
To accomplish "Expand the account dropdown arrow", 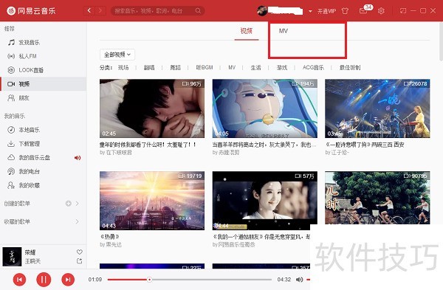I will pos(310,11).
